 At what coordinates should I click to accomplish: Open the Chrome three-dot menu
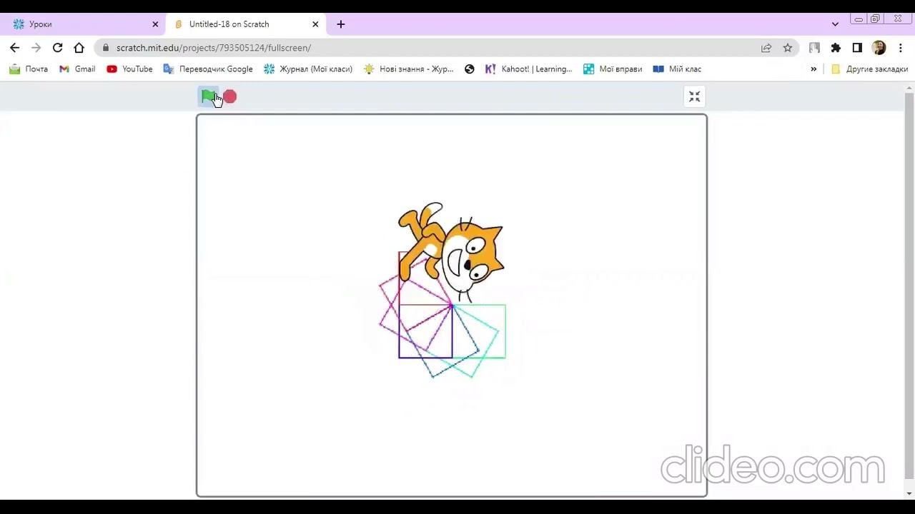point(901,48)
